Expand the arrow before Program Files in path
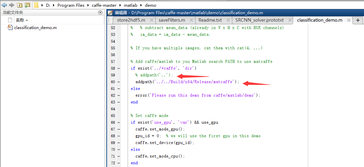The image size is (364, 167). click(x=54, y=5)
